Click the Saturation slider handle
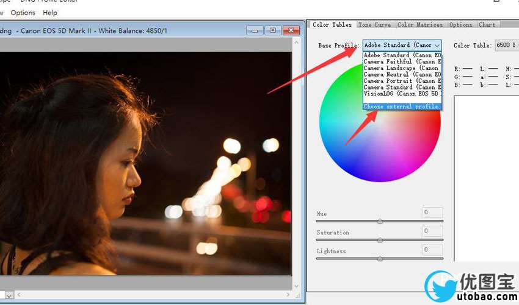 380,240
